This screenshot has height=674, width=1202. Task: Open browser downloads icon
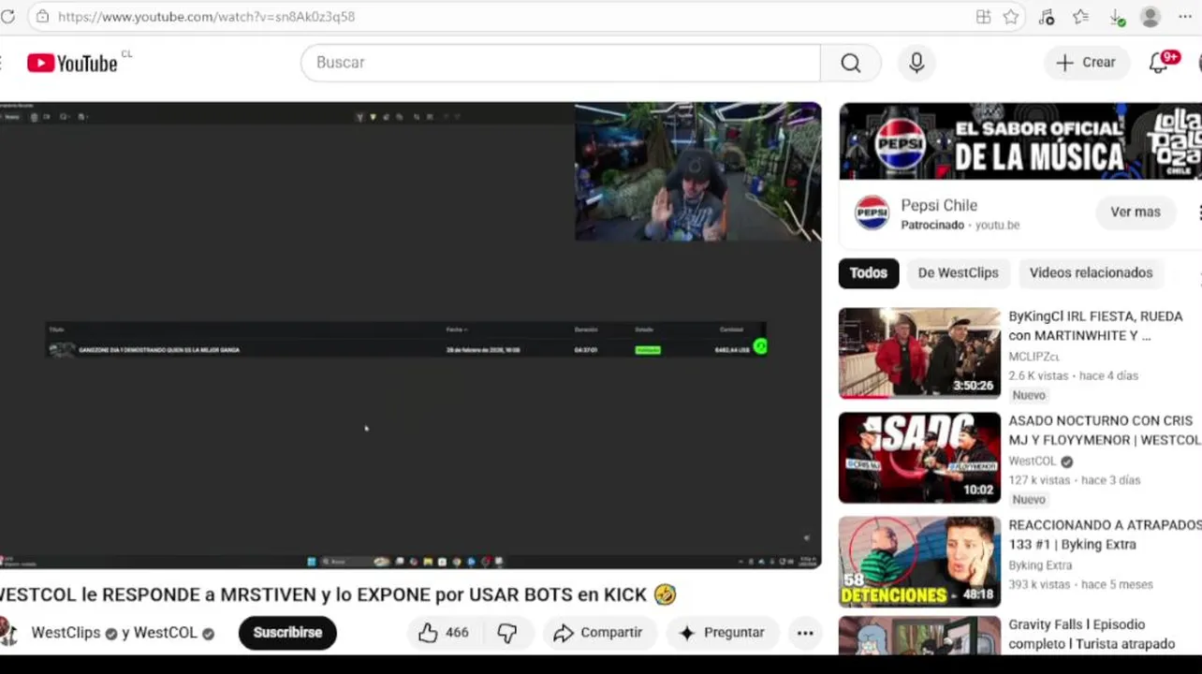(x=1117, y=17)
